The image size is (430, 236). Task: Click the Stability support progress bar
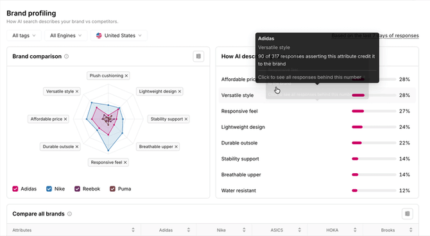coord(374,159)
